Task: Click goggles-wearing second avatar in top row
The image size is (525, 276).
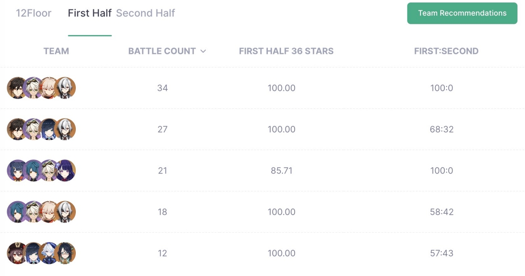Action: click(34, 88)
